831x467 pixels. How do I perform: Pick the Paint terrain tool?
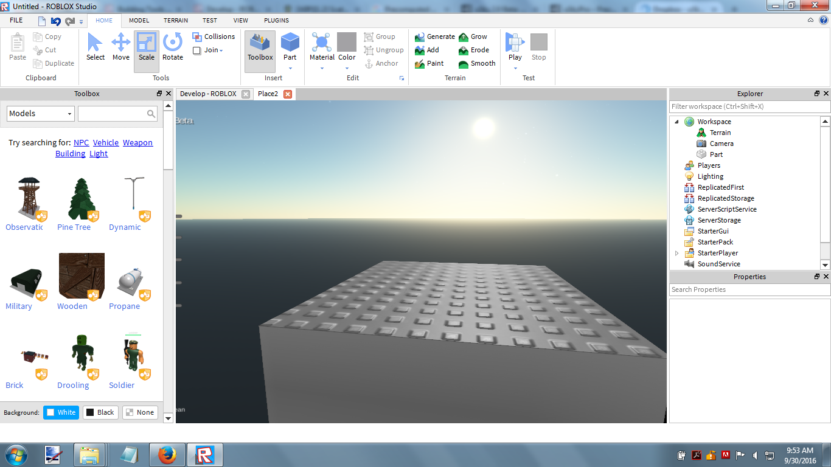click(x=429, y=63)
